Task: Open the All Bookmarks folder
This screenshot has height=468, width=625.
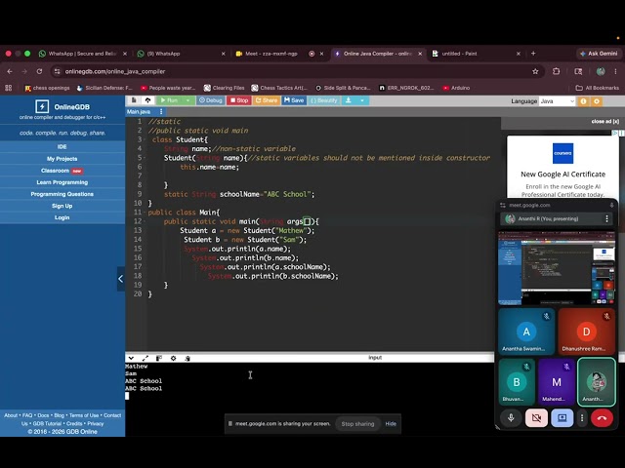Action: pyautogui.click(x=597, y=88)
